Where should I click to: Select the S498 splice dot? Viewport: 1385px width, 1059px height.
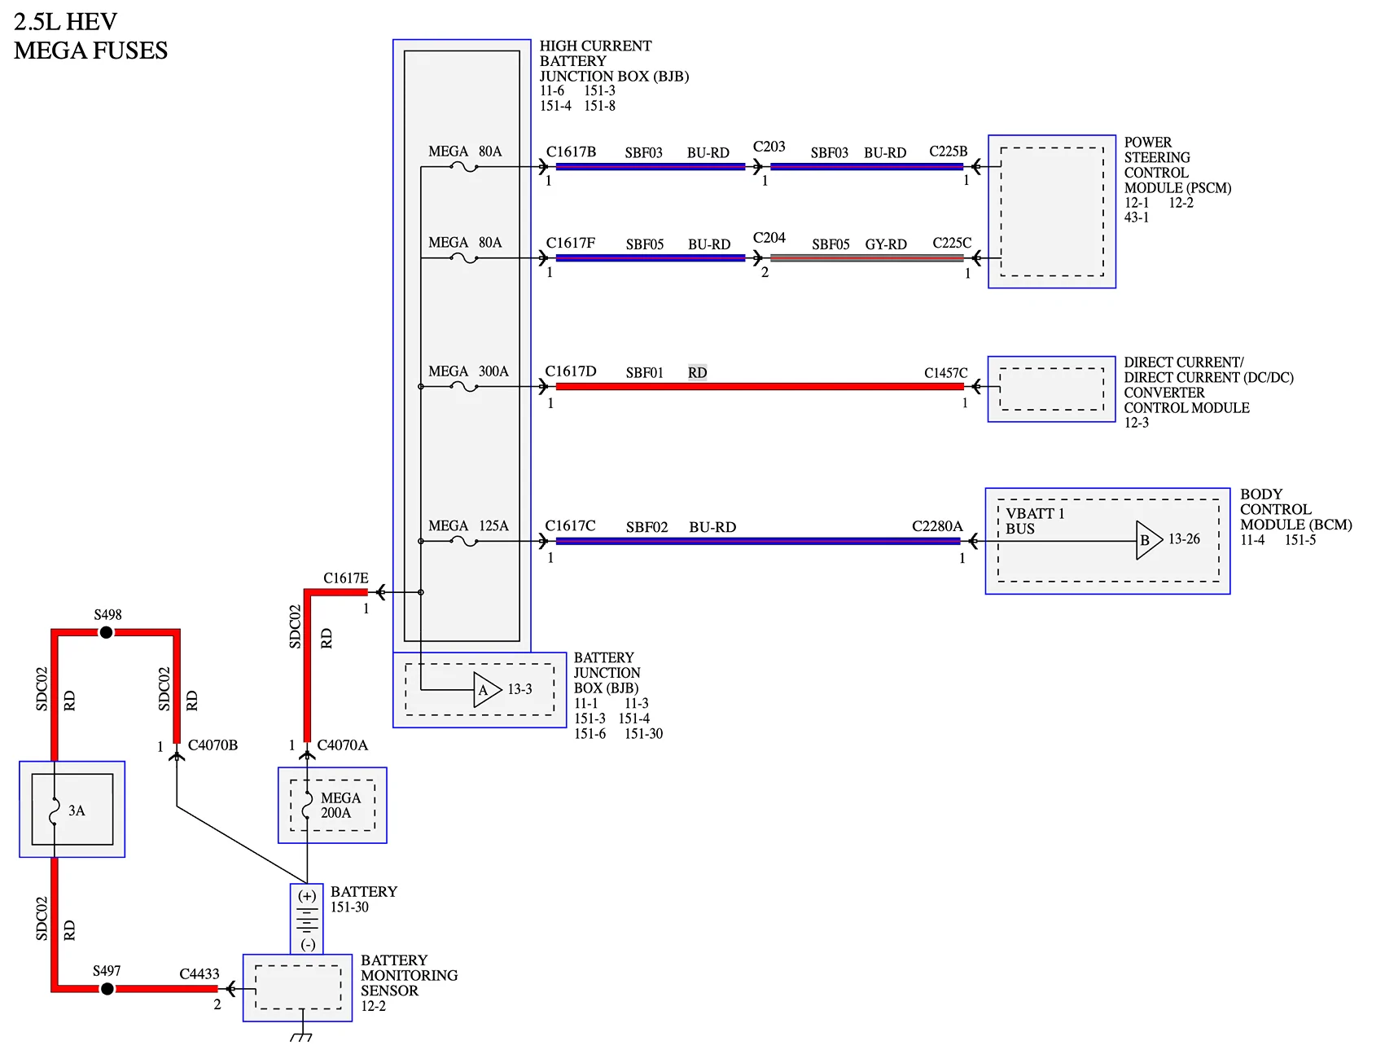click(x=106, y=632)
